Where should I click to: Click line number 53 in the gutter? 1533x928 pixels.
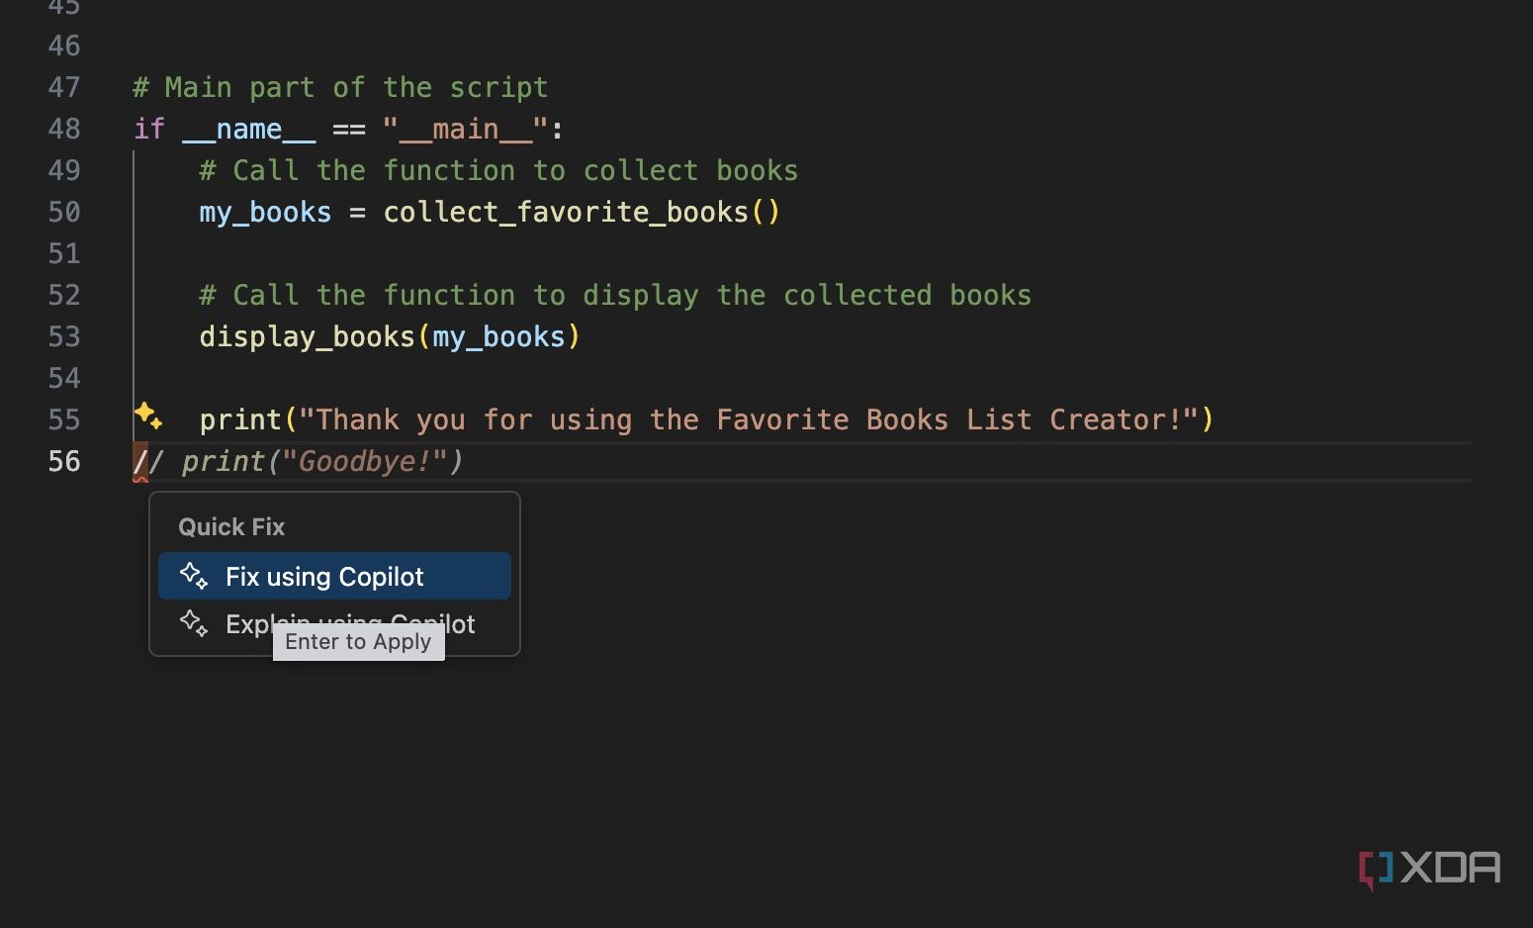tap(64, 336)
